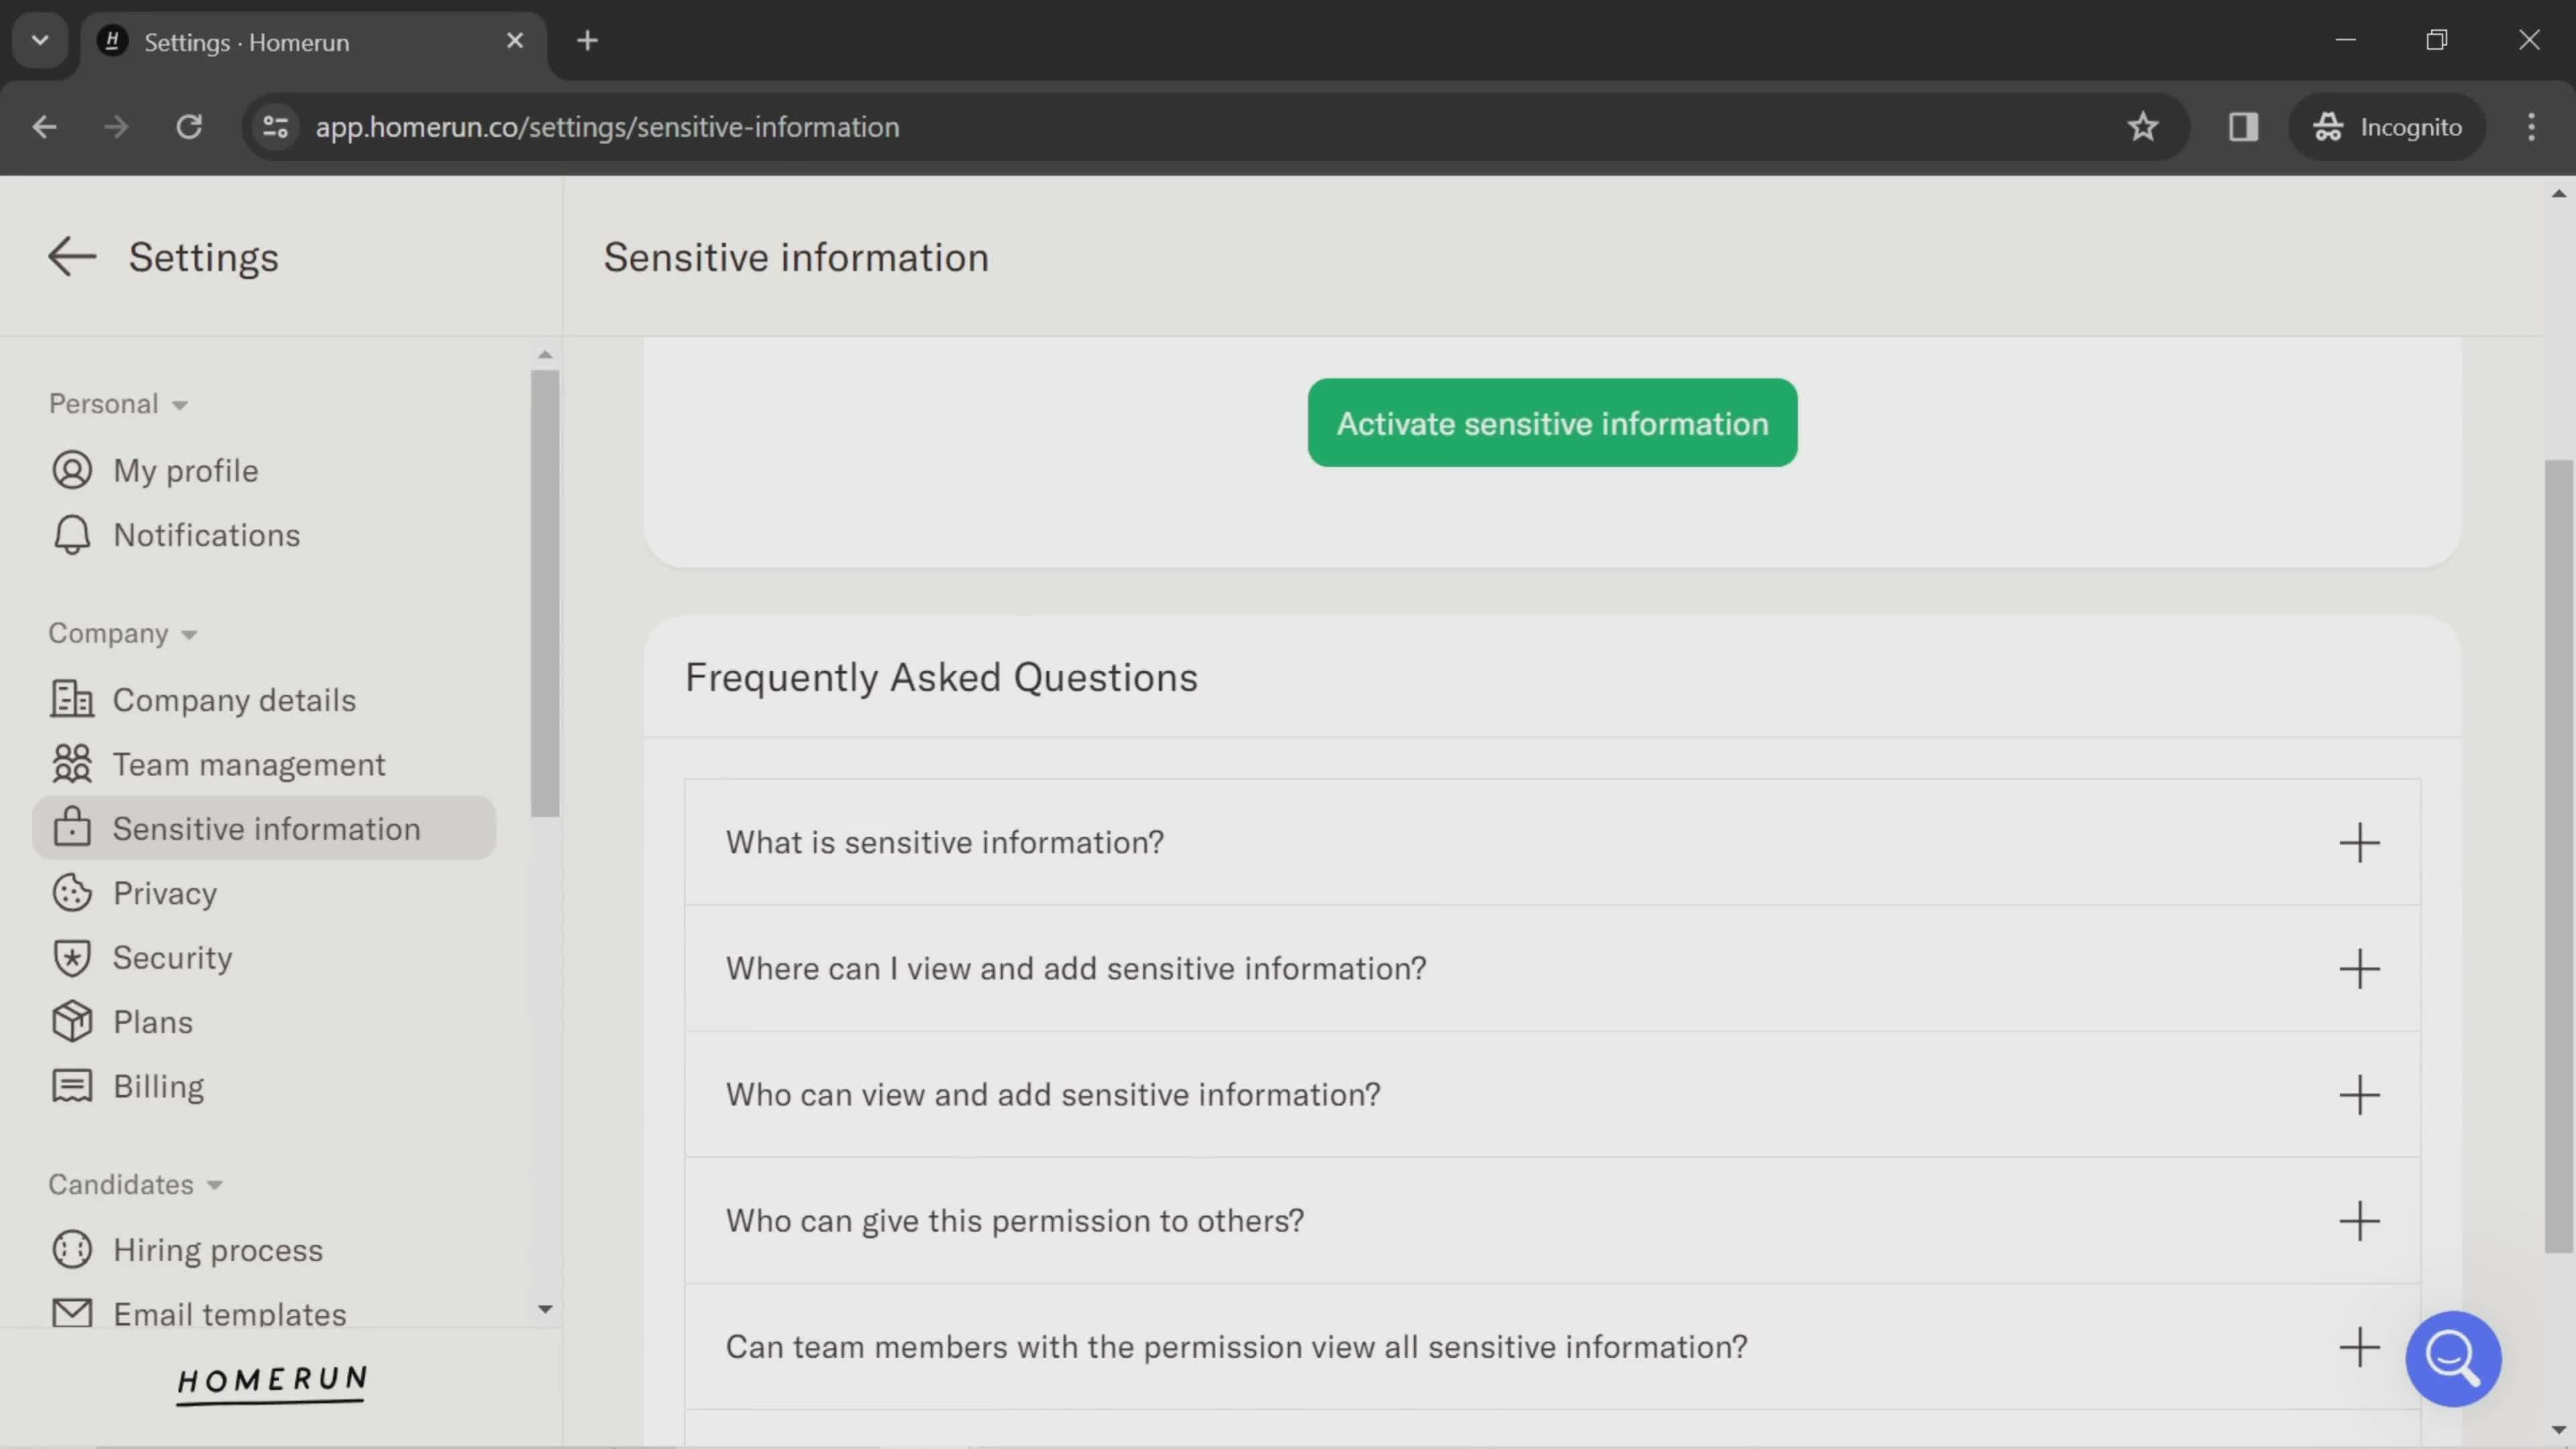This screenshot has width=2576, height=1449.
Task: Open Privacy settings
Action: [x=165, y=893]
